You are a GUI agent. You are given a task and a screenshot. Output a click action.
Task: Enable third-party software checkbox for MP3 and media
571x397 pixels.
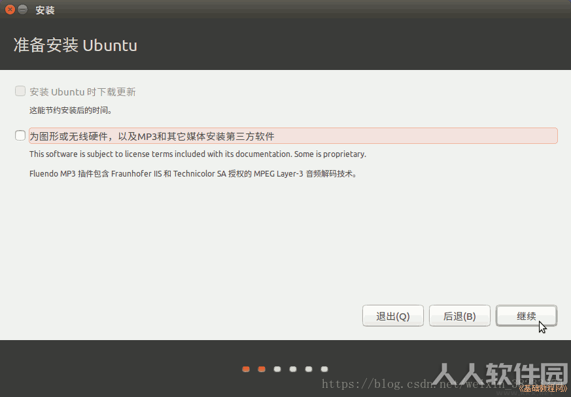click(20, 135)
